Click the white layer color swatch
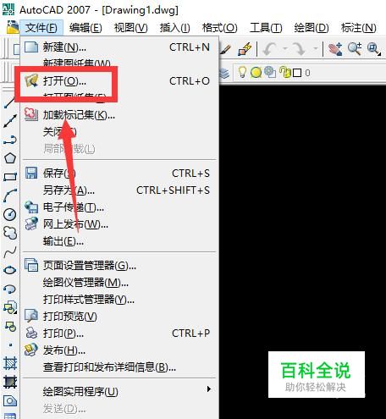This screenshot has width=386, height=419. (297, 73)
